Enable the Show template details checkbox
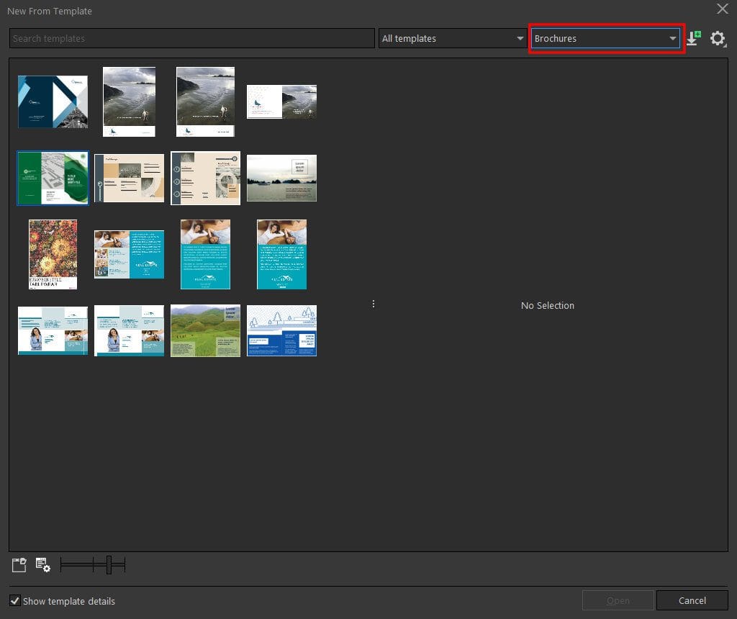The image size is (737, 619). click(x=15, y=601)
